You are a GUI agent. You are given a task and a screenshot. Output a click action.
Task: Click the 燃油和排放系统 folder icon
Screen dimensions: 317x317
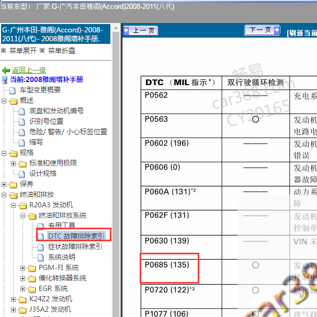click(x=32, y=216)
